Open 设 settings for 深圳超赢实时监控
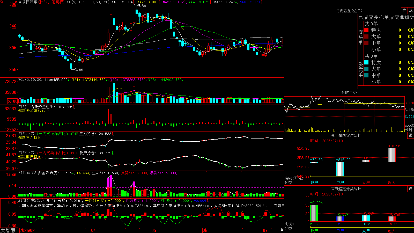The height and width of the screenshot is (233, 414). (x=411, y=135)
